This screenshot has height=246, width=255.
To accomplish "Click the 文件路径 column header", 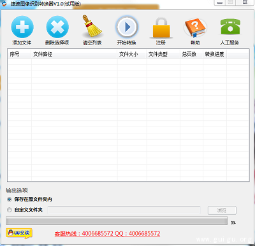I will click(x=74, y=54).
